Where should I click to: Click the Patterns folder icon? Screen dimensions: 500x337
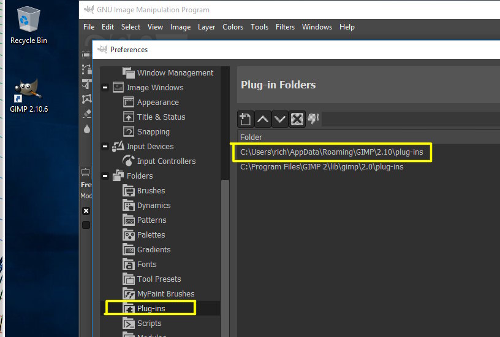coord(129,220)
